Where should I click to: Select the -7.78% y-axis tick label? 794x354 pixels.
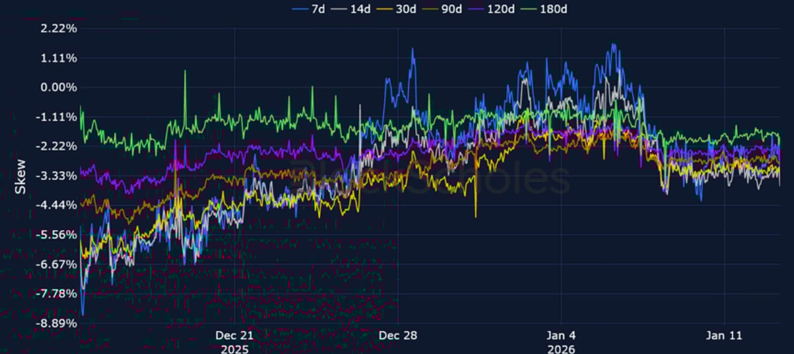pyautogui.click(x=58, y=294)
